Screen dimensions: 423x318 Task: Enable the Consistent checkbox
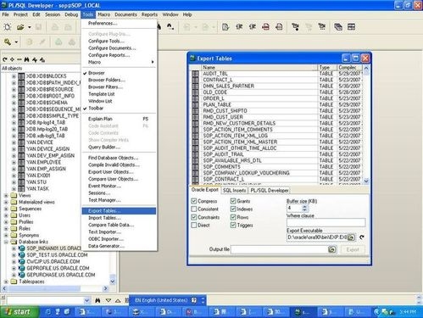[194, 209]
